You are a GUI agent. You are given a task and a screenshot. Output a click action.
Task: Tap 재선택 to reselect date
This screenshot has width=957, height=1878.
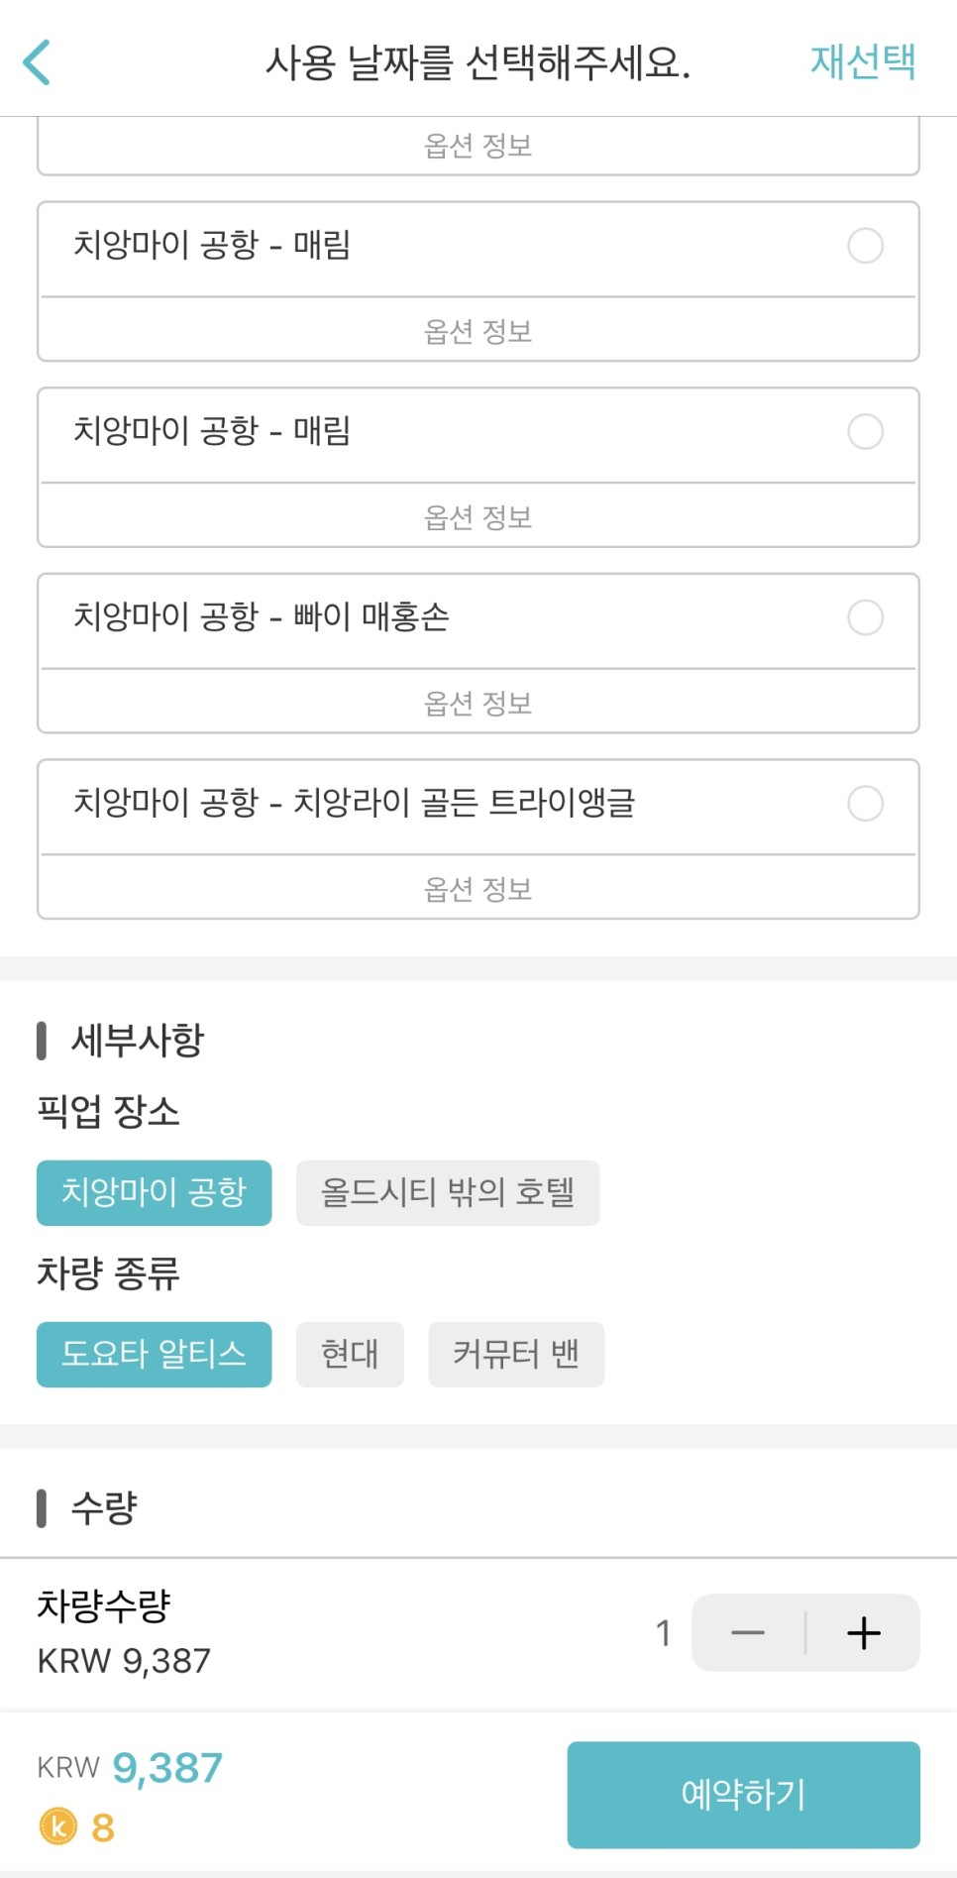pyautogui.click(x=863, y=61)
